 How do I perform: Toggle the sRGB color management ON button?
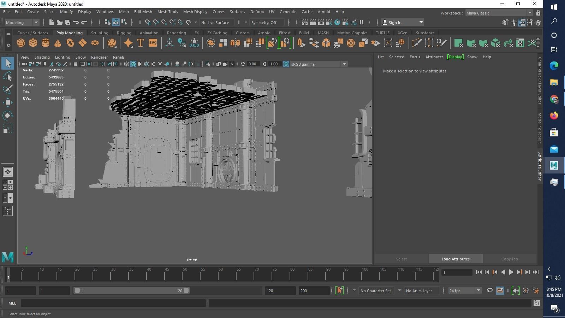click(286, 64)
